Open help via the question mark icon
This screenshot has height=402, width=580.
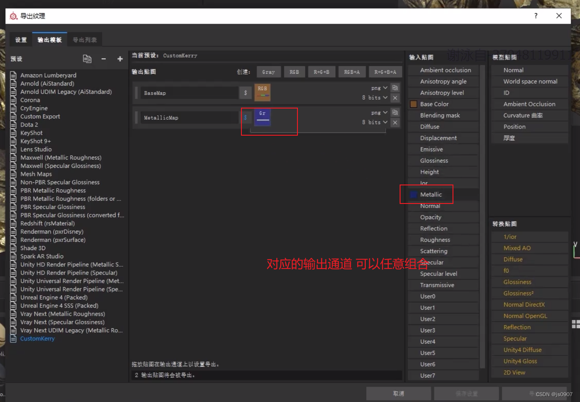[536, 16]
